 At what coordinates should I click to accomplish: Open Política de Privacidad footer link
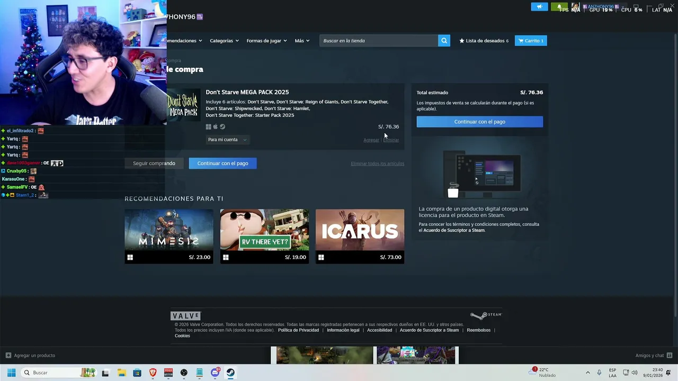[298, 330]
